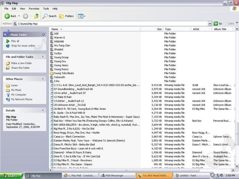Select the Young Jeezy folder icon
Screen dimensions: 239x179
[x=52, y=65]
